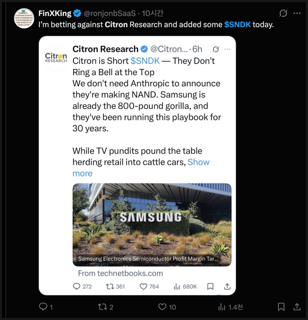
Task: Bookmark FinXKing's post
Action: tap(281, 307)
